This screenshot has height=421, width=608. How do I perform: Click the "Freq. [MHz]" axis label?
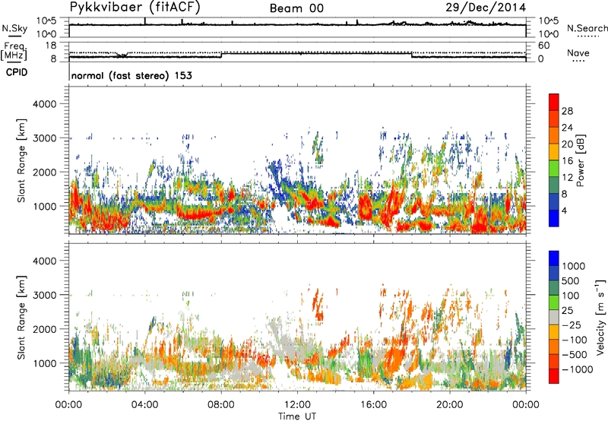14,52
